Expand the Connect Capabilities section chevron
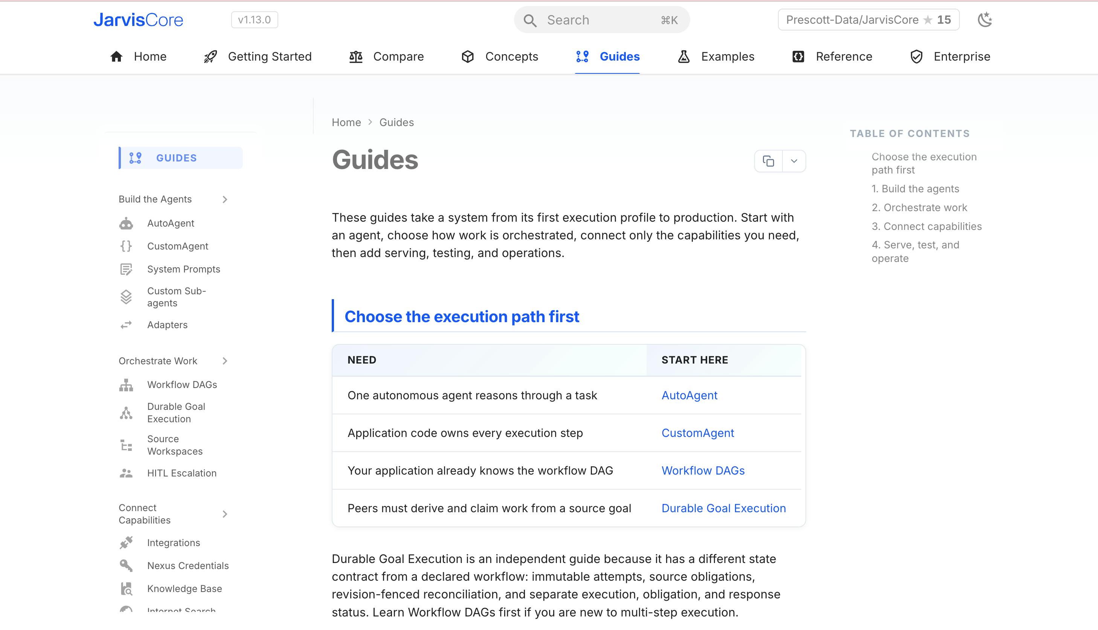Screen dimensions: 1098x630 coord(225,514)
